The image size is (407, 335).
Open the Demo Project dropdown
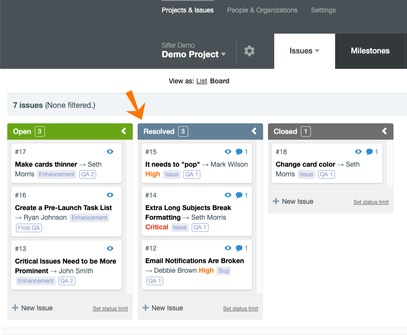click(194, 54)
